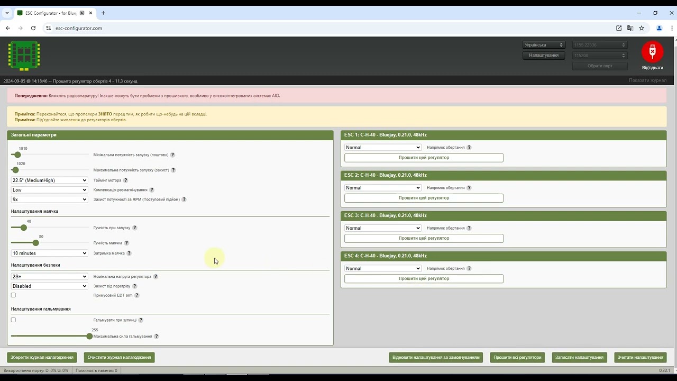The image size is (677, 381).
Task: Open ESC 1 rotation direction dropdown
Action: coord(383,148)
